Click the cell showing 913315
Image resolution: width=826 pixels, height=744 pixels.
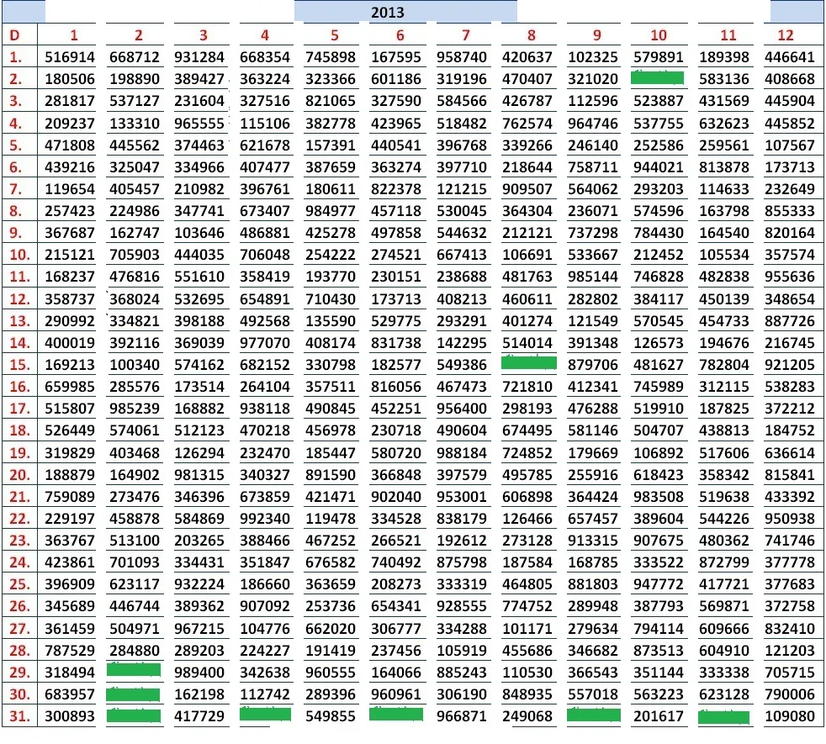click(x=593, y=541)
